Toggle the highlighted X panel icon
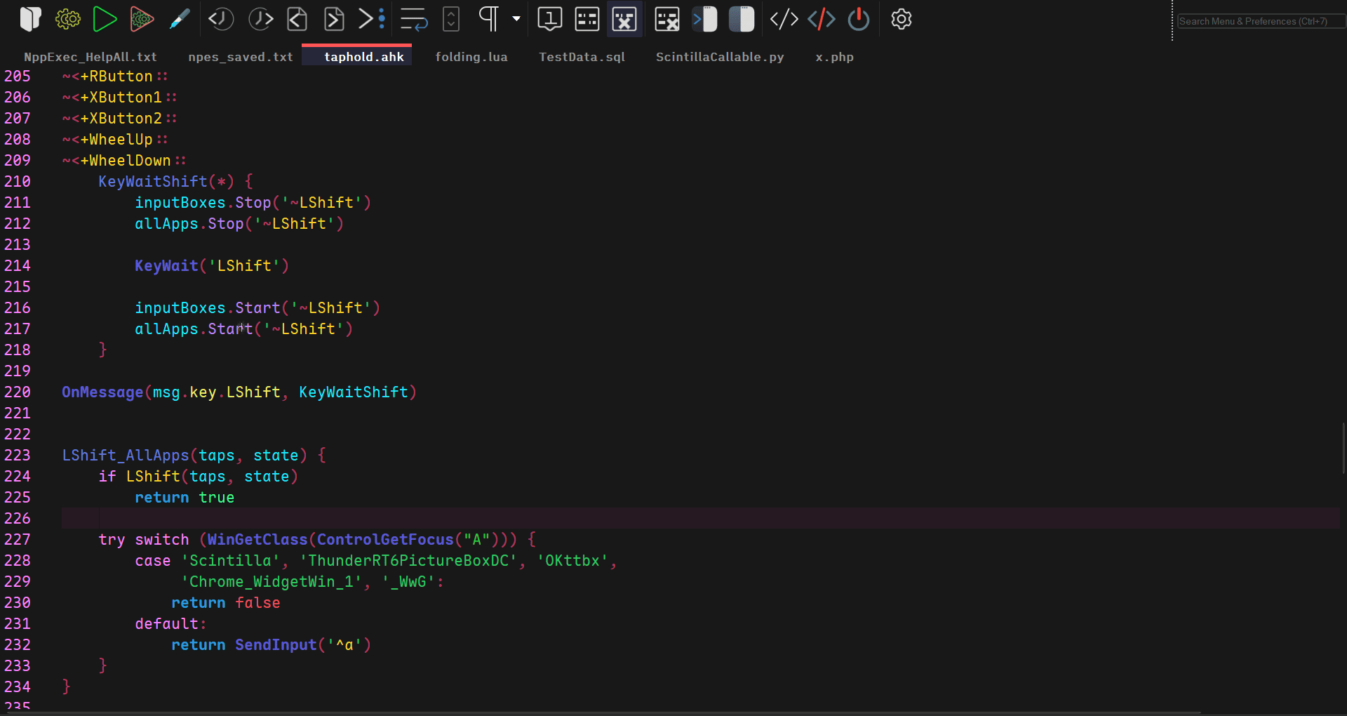This screenshot has height=716, width=1347. pyautogui.click(x=624, y=19)
